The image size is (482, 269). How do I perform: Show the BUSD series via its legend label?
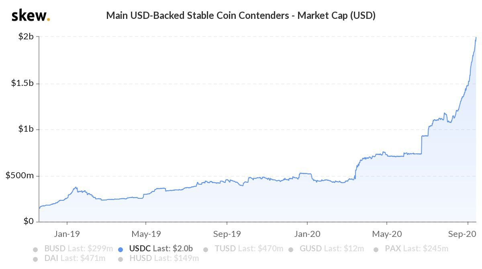coord(78,249)
